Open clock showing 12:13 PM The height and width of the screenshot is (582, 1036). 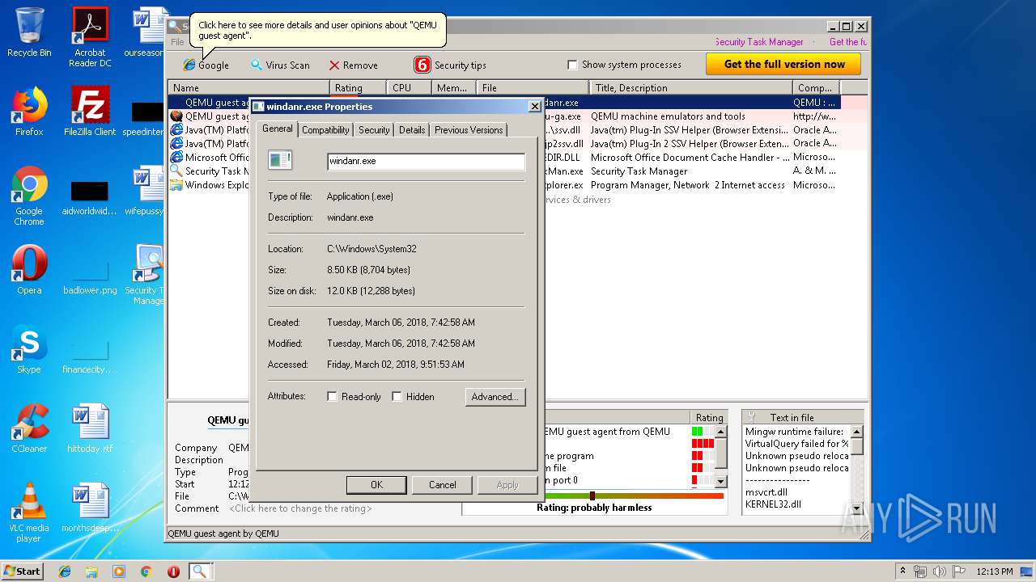(x=994, y=571)
